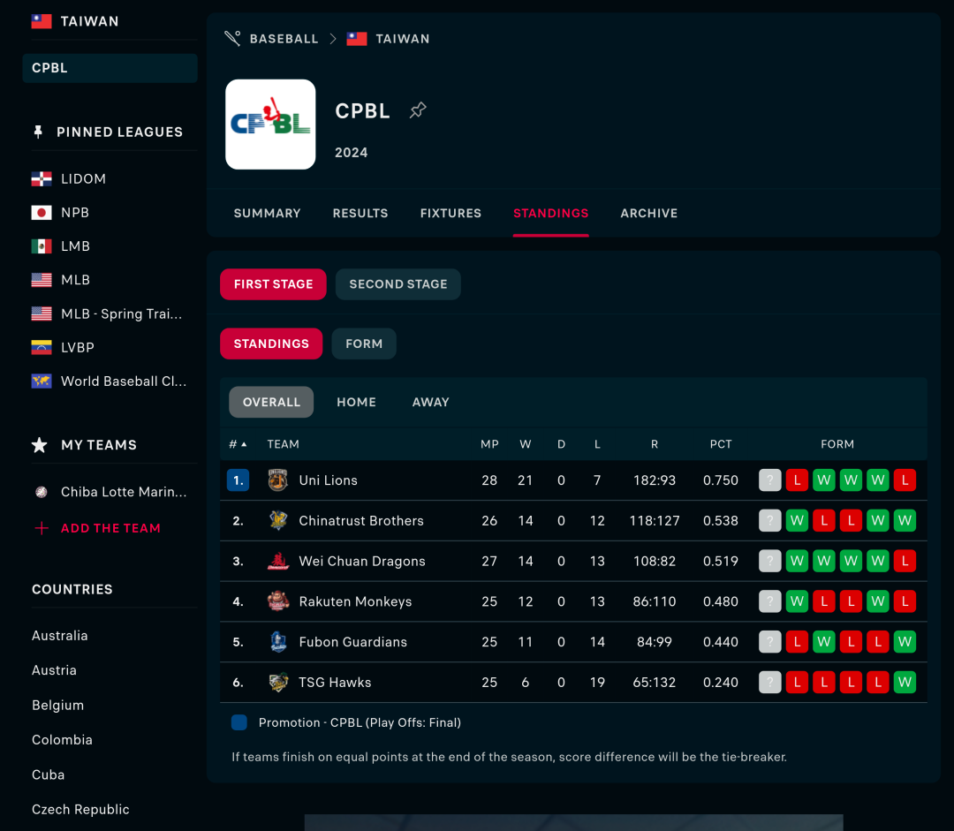Open the Uni Lions team page

coord(328,480)
